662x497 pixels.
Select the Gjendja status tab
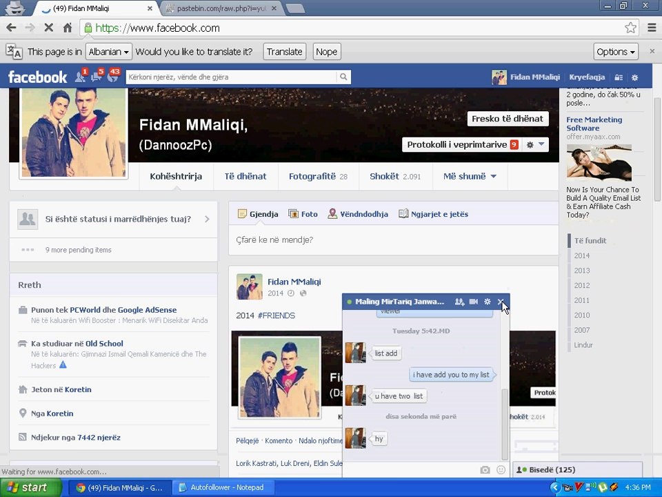coord(258,214)
